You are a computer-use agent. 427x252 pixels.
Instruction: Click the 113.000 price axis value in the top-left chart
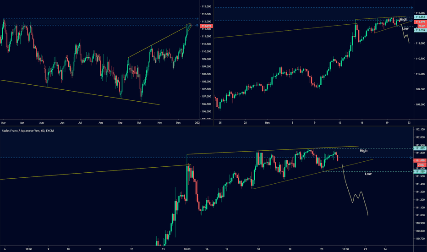point(206,6)
